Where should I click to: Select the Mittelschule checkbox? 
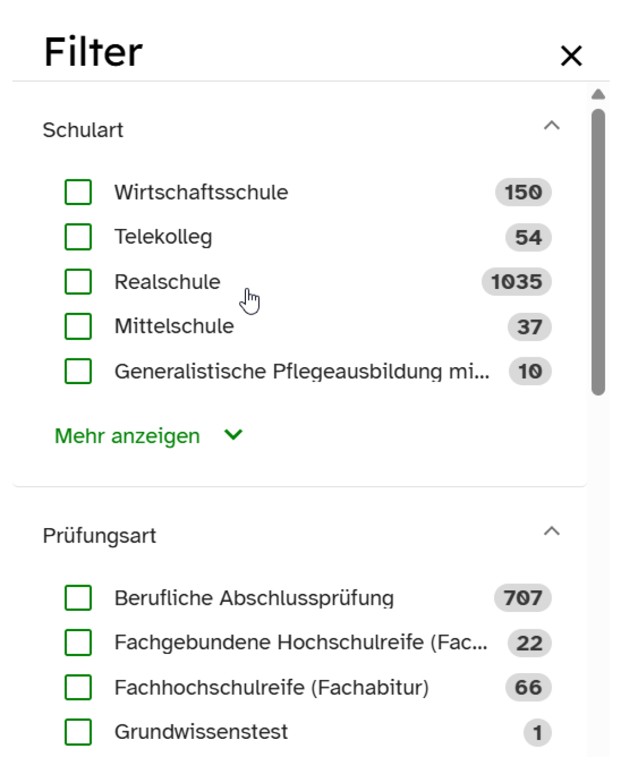tap(78, 326)
